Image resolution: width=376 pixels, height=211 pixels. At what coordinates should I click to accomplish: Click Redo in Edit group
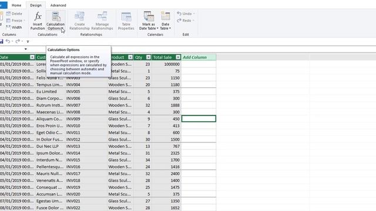[x=186, y=21]
